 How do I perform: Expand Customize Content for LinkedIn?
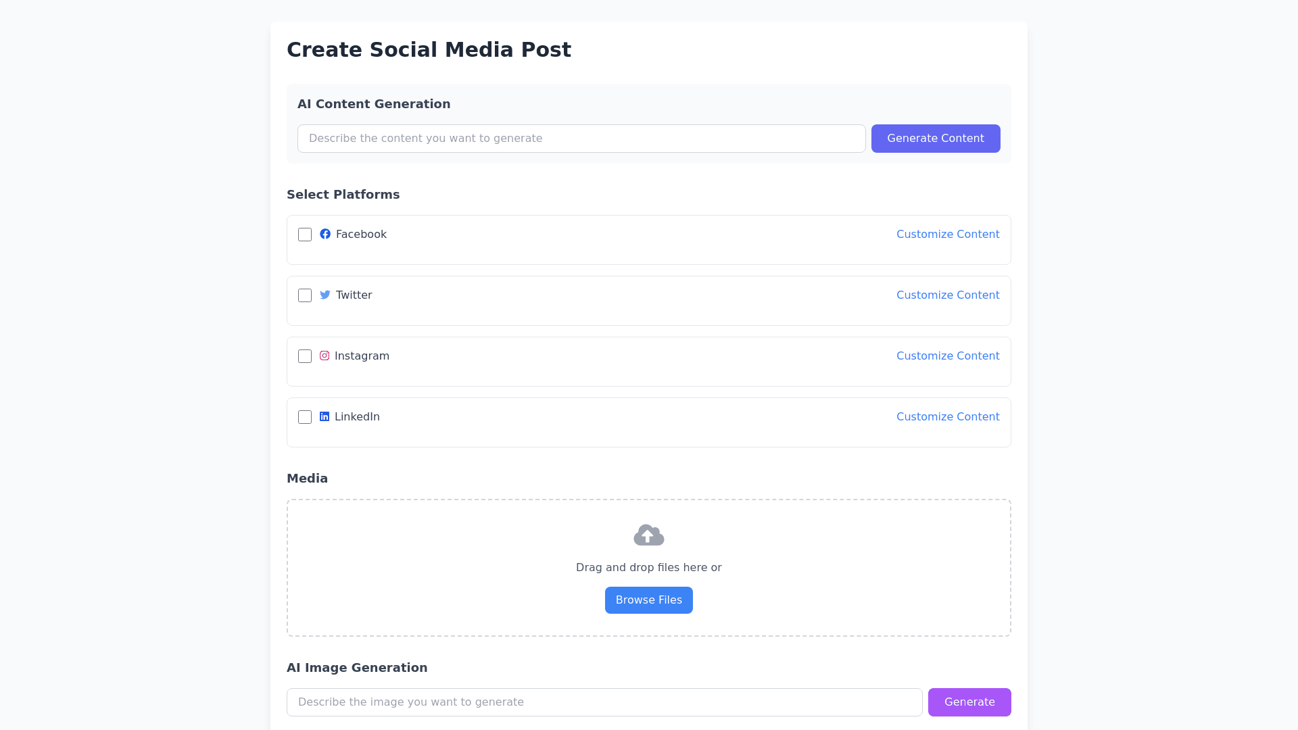(948, 416)
